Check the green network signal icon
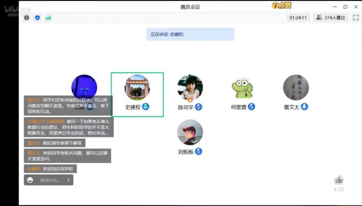The image size is (362, 206). click(x=48, y=18)
